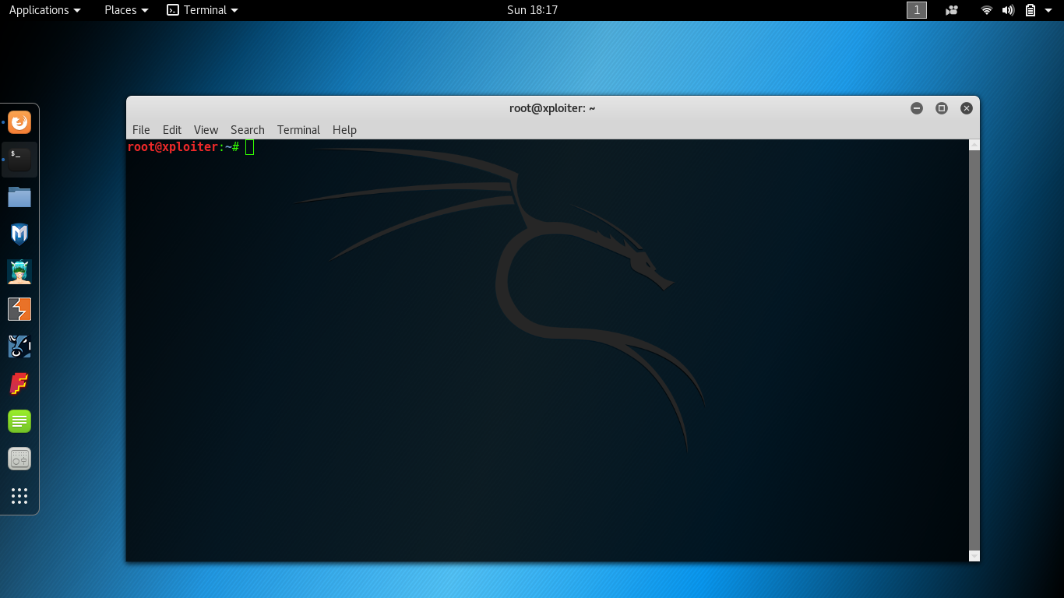
Task: Open Wi-Fi network status icon
Action: [x=987, y=10]
